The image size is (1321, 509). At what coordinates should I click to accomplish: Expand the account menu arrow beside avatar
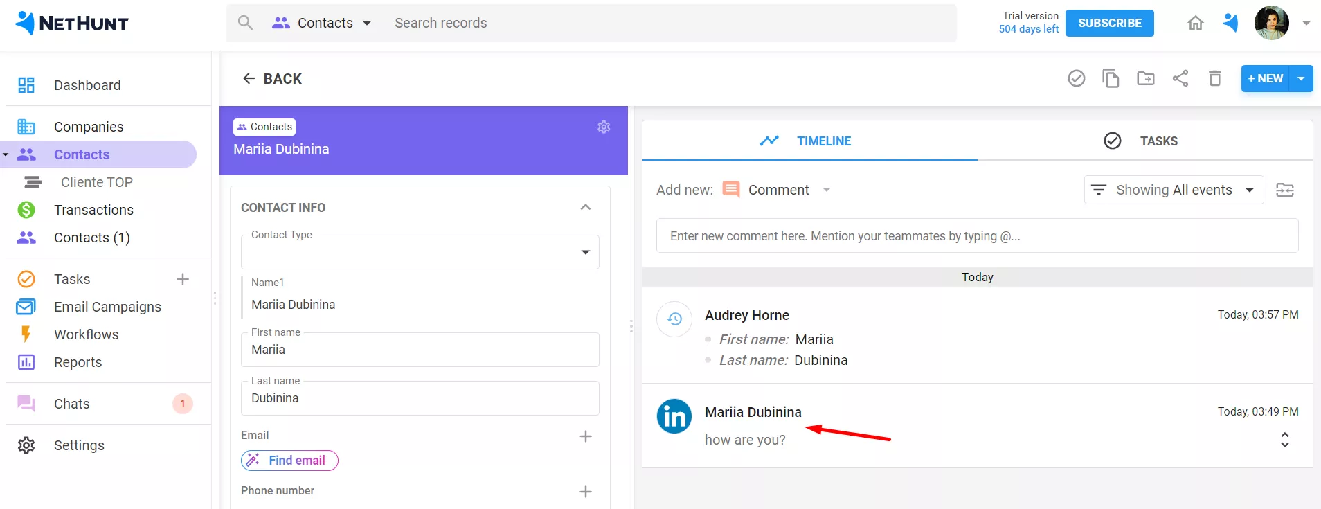pos(1306,23)
